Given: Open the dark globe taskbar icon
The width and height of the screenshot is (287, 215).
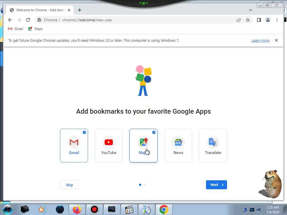Looking at the screenshot, I should [x=60, y=209].
